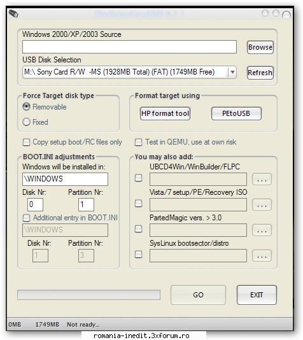The height and width of the screenshot is (340, 303).
Task: Click the progress bar at the bottom
Action: pos(88,295)
